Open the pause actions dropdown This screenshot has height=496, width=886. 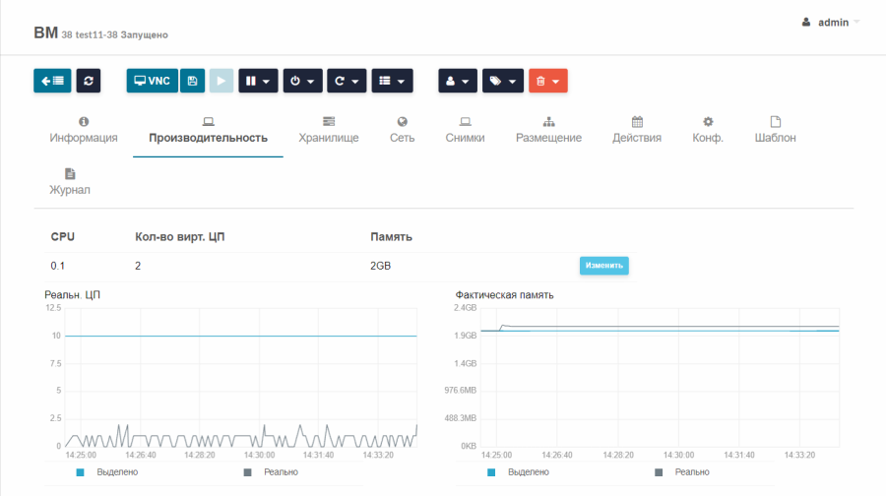(258, 81)
